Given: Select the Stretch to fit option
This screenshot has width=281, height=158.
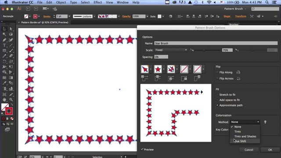Looking at the screenshot, I should pos(217,95).
